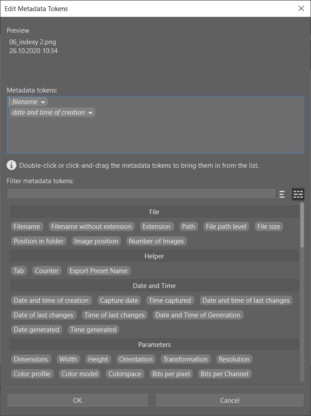The height and width of the screenshot is (416, 311).
Task: Pick the Export Preset Name token
Action: click(98, 271)
